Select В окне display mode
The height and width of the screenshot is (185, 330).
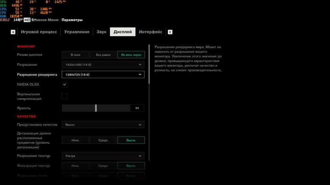tap(75, 55)
